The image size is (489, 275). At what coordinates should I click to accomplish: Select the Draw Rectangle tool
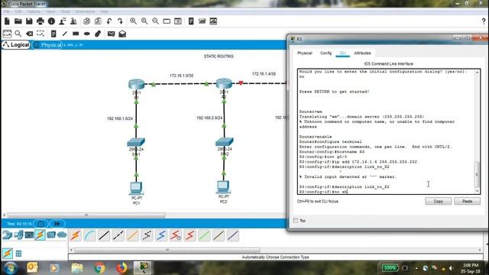pos(76,34)
